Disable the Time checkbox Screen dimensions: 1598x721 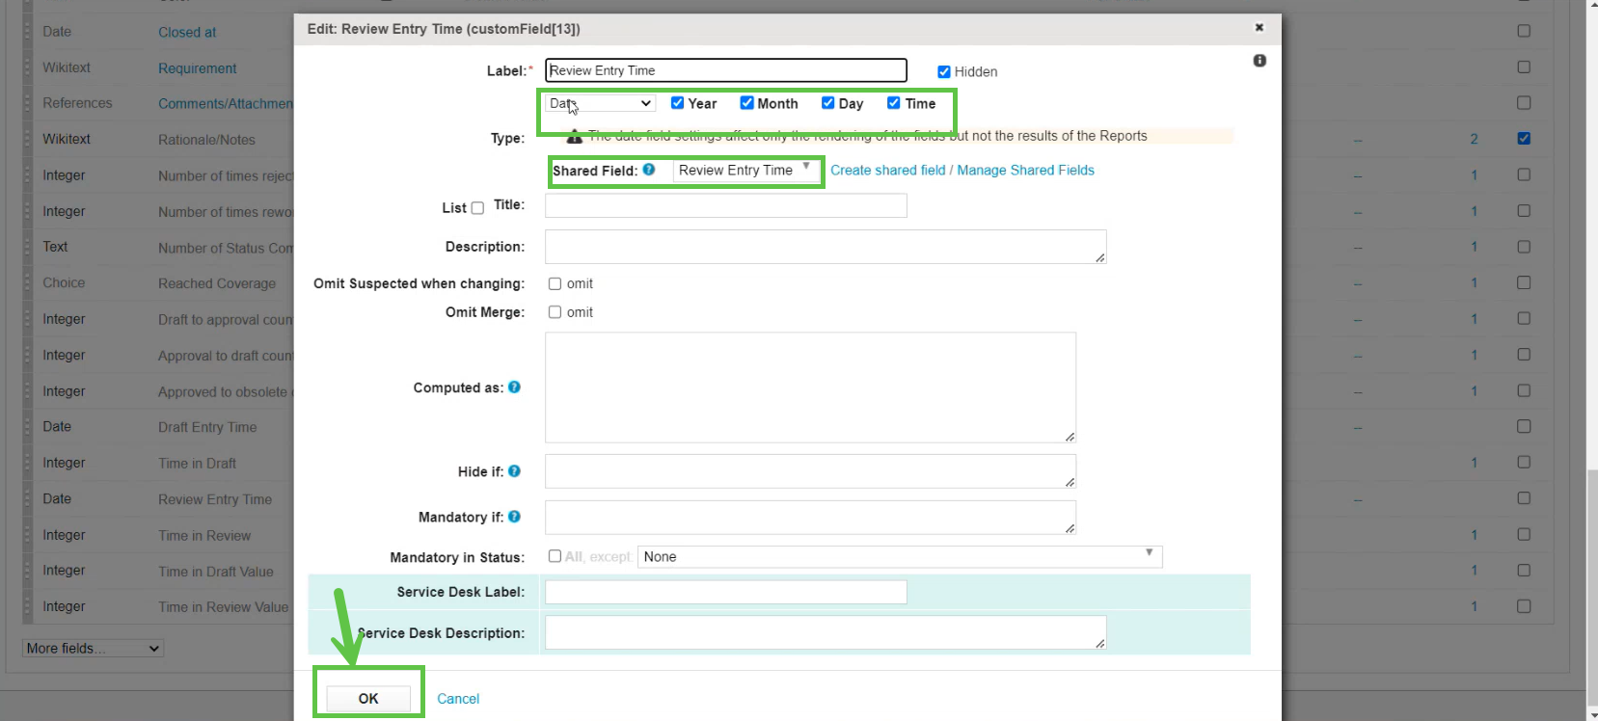[894, 103]
